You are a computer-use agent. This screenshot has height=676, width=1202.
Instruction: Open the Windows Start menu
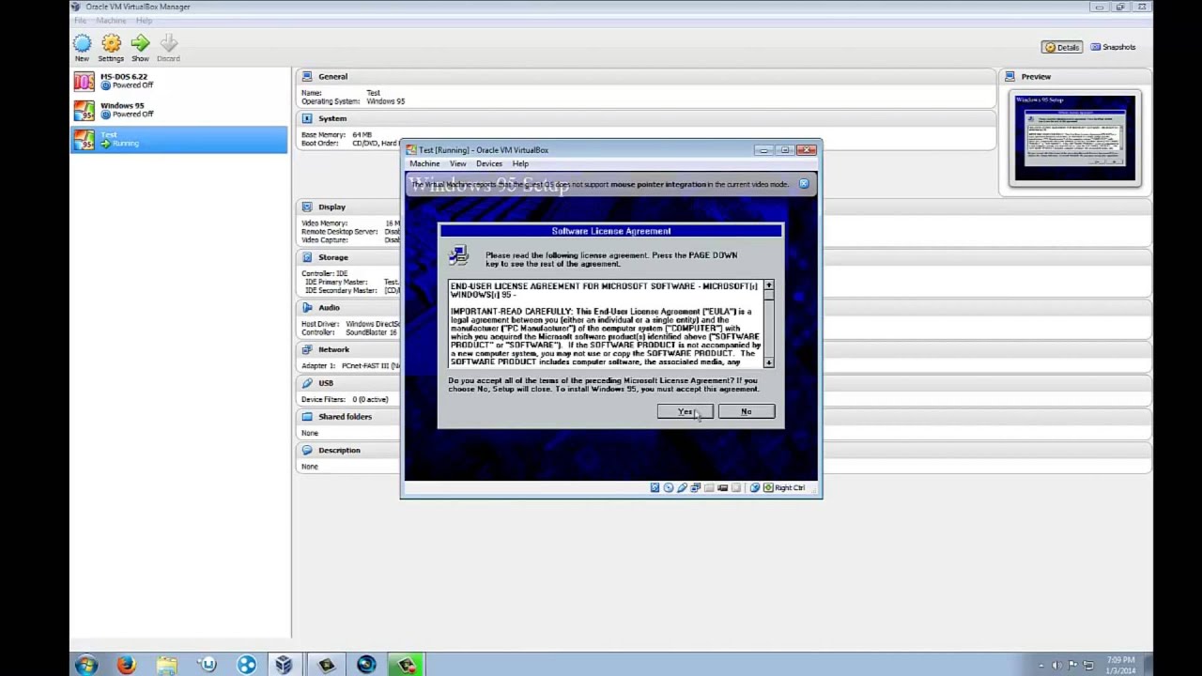point(86,665)
